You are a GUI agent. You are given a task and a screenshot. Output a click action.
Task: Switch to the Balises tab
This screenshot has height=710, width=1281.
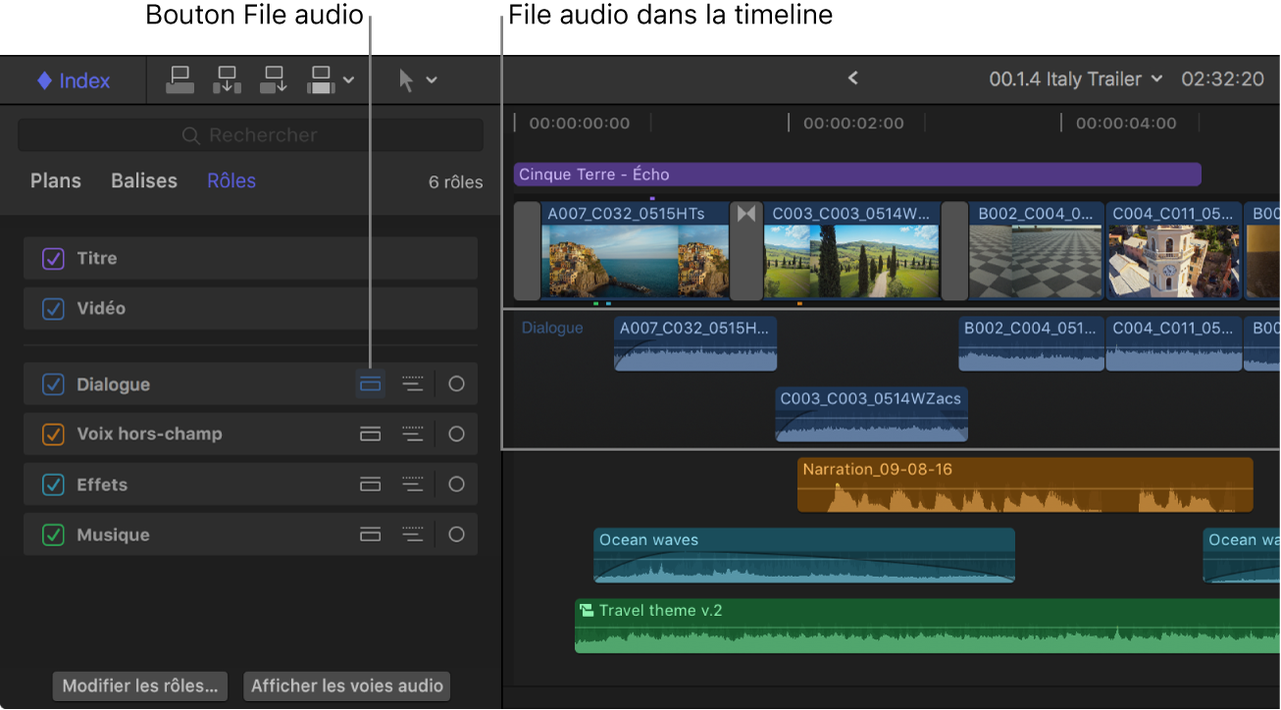[x=143, y=180]
